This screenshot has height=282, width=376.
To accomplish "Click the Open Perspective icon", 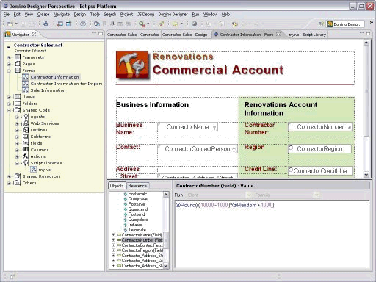I will [x=321, y=24].
